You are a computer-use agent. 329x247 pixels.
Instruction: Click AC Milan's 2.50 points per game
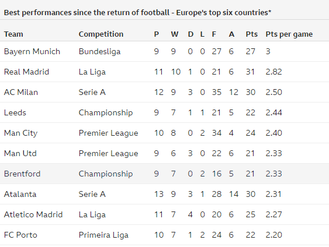(273, 92)
